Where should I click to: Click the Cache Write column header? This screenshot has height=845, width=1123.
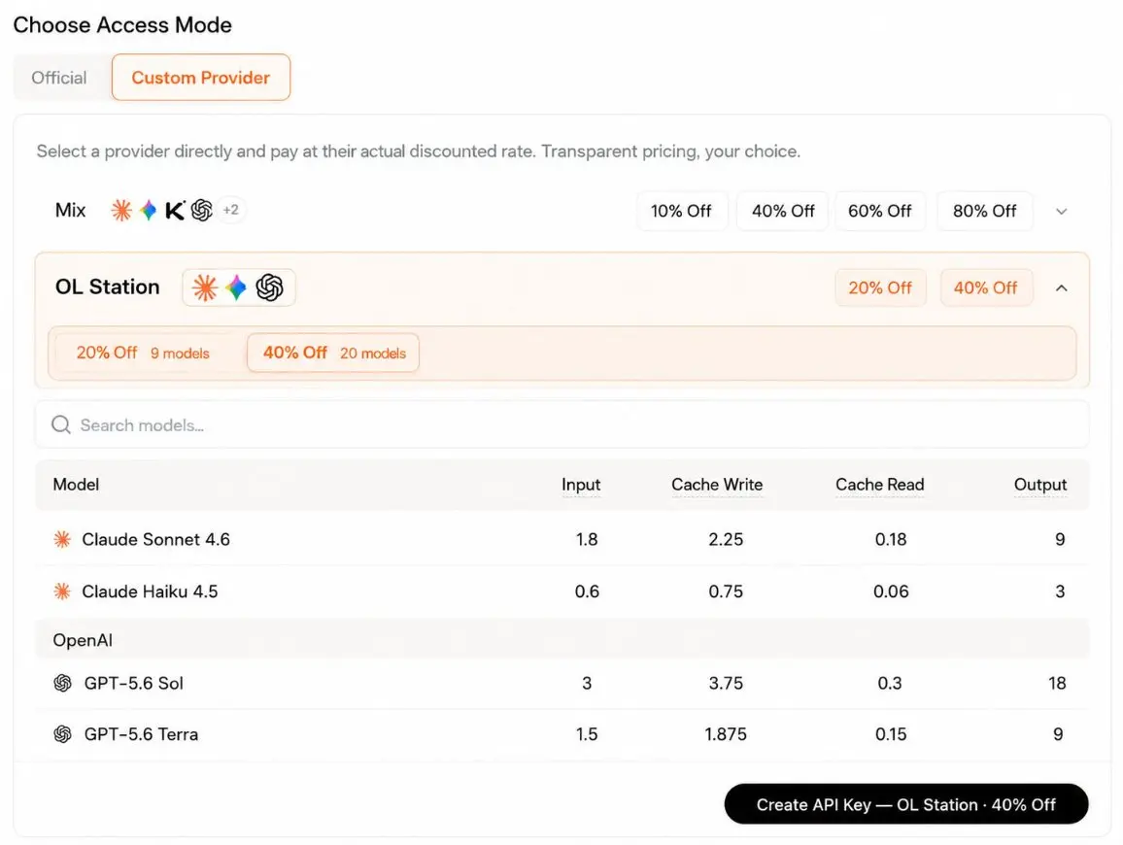pos(717,485)
